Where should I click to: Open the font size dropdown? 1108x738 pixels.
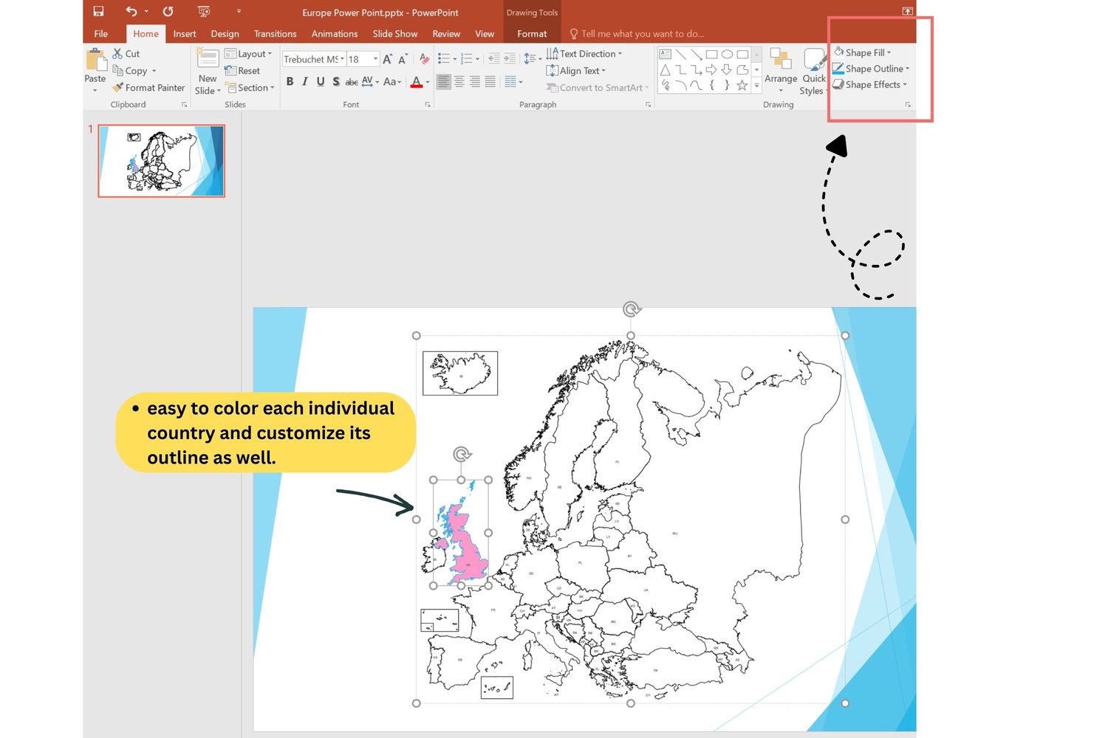coord(376,59)
